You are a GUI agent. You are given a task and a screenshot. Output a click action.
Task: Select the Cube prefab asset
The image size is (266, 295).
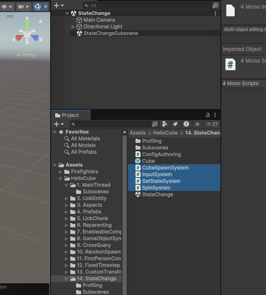click(x=145, y=161)
